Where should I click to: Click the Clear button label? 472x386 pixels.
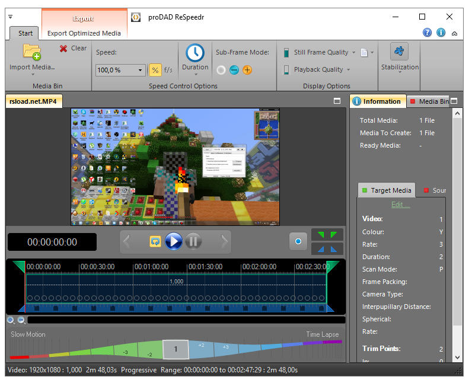(x=78, y=48)
